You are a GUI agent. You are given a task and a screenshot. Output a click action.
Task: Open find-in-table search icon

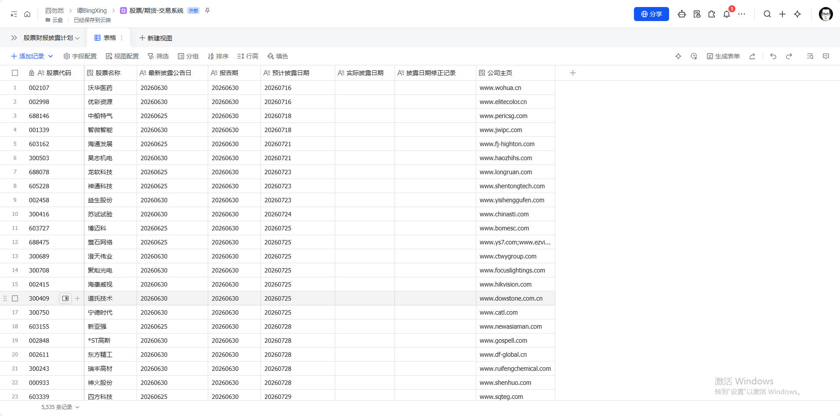coord(810,56)
